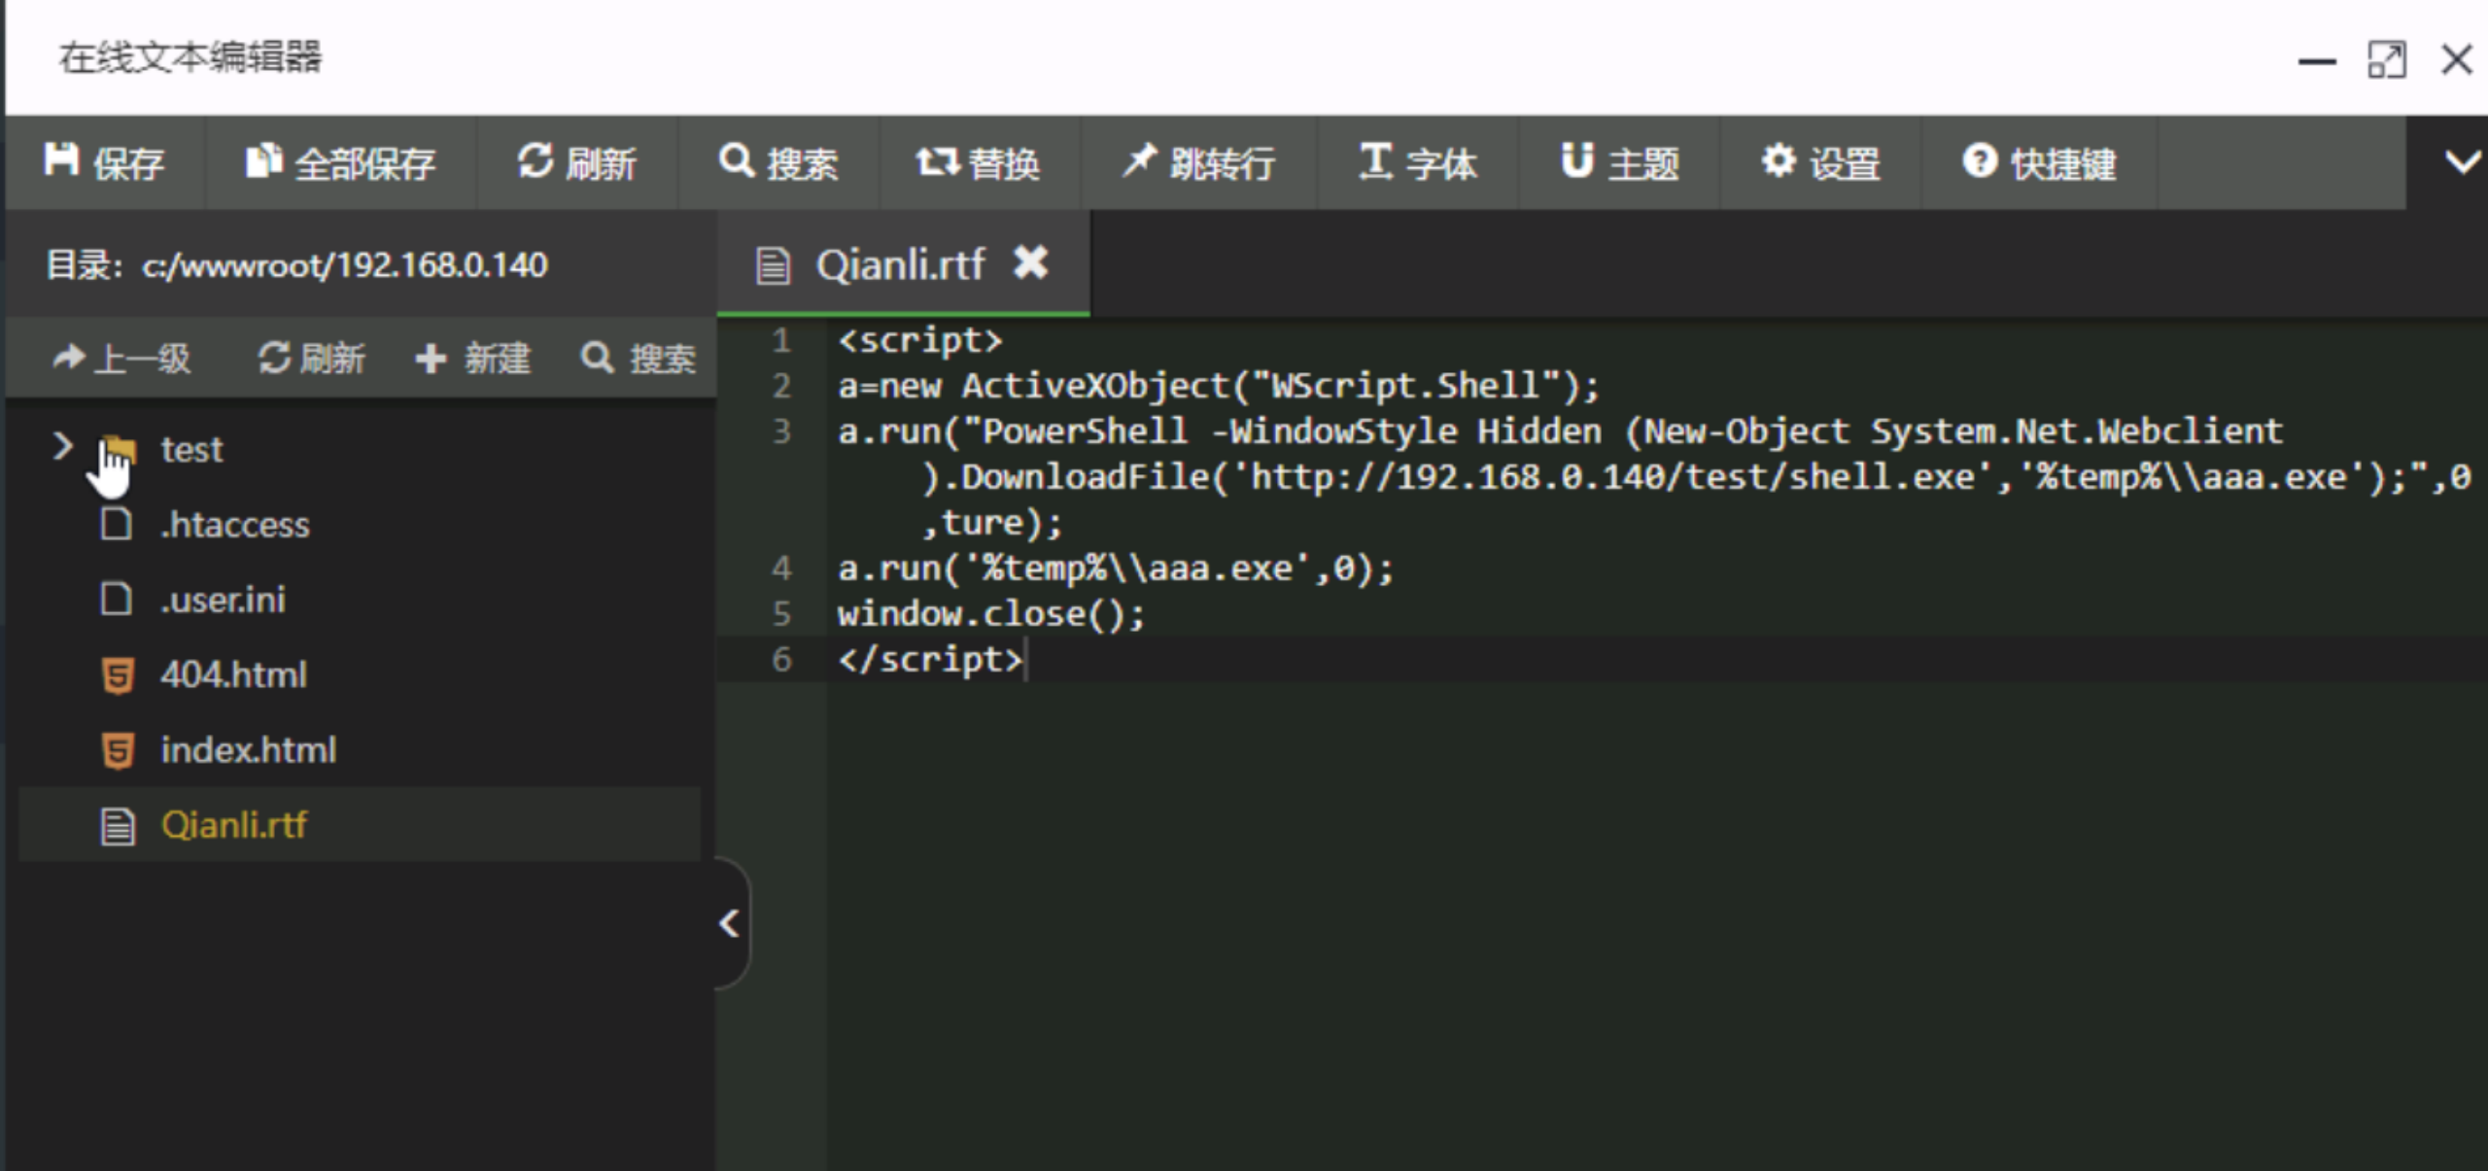Click the 刷新 refresh button in top toolbar
The width and height of the screenshot is (2488, 1171).
pyautogui.click(x=576, y=162)
